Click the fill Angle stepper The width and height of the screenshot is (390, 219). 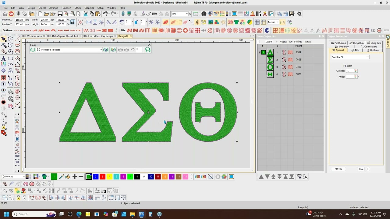tap(356, 77)
